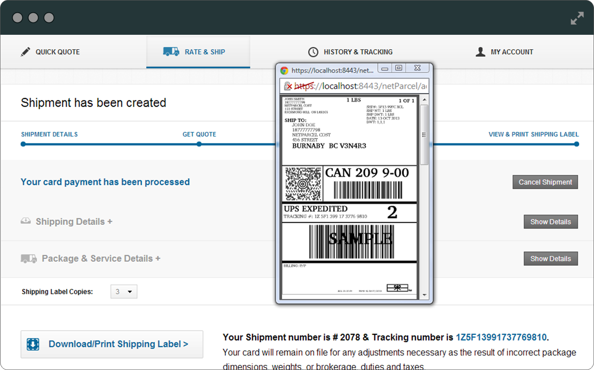Click the shipping label preview image
The image size is (594, 370).
click(350, 197)
